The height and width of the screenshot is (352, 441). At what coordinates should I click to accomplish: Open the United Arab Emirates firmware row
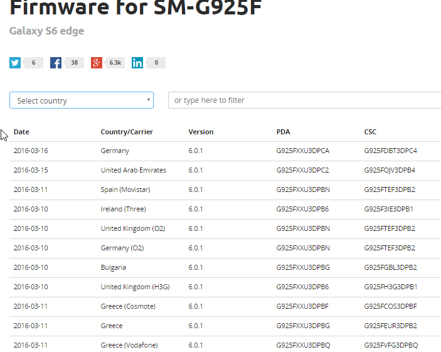pos(225,171)
